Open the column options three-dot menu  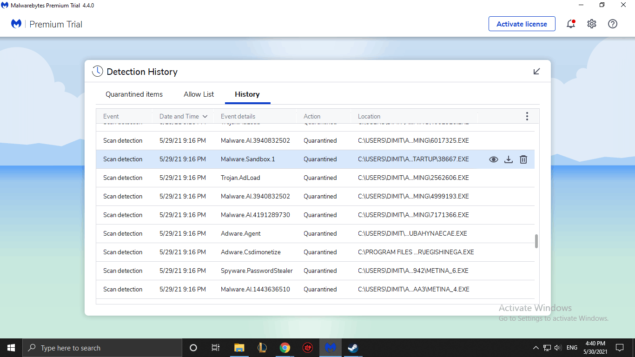point(527,116)
